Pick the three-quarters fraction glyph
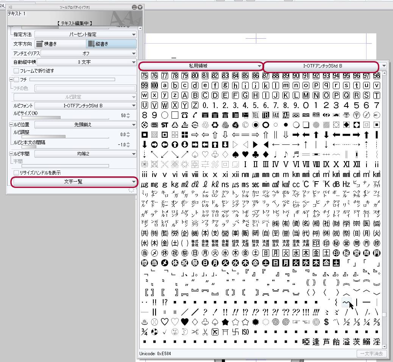Screen dimensions: 393x362 point(144,332)
